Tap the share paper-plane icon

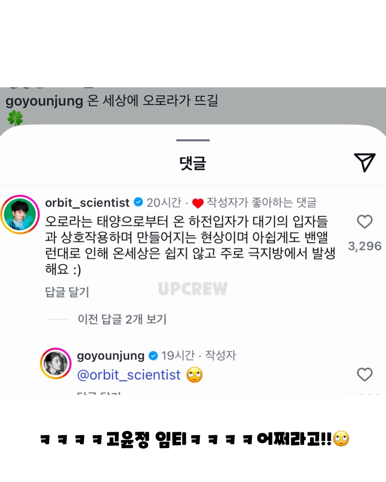(365, 162)
